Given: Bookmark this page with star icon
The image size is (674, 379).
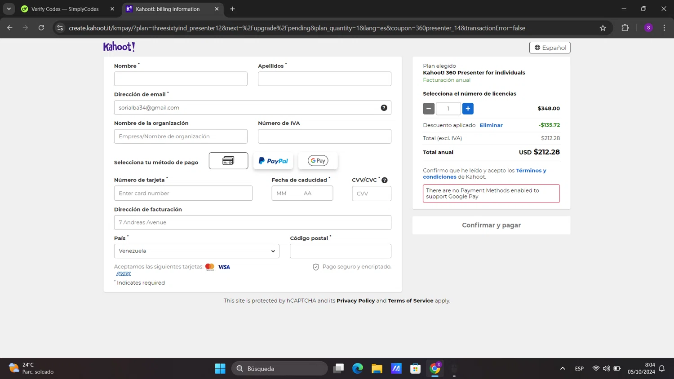Looking at the screenshot, I should 603,28.
